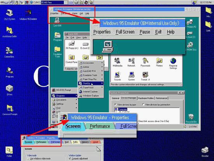Expand the Documents submenu in Start menu

click(x=65, y=100)
